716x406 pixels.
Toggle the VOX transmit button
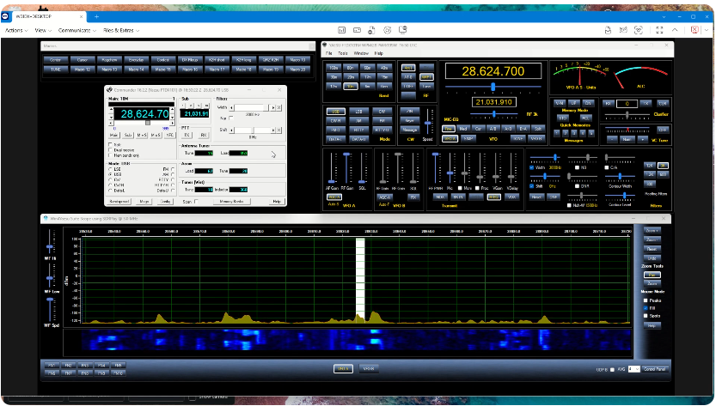click(513, 197)
